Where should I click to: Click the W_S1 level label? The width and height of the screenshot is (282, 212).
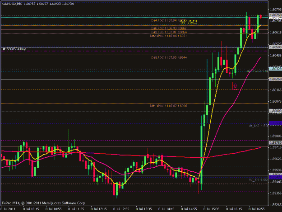pos(258,180)
